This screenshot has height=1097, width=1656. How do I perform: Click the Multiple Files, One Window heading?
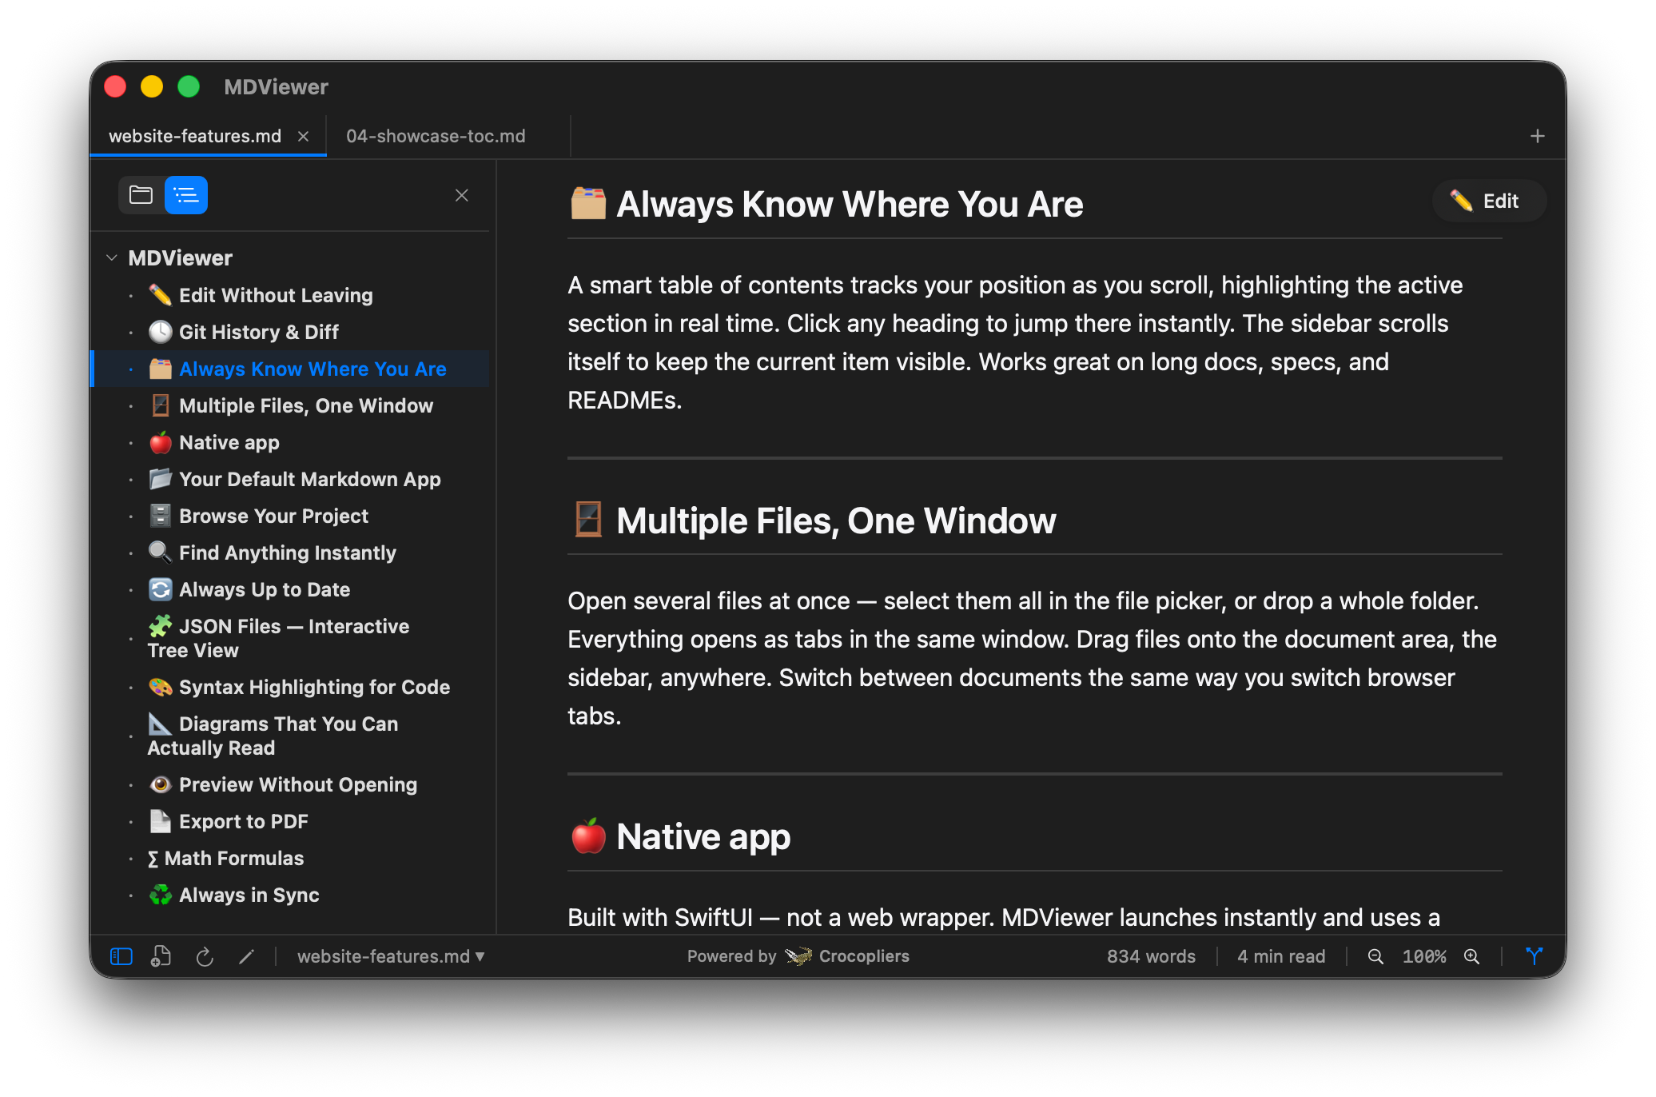click(836, 521)
